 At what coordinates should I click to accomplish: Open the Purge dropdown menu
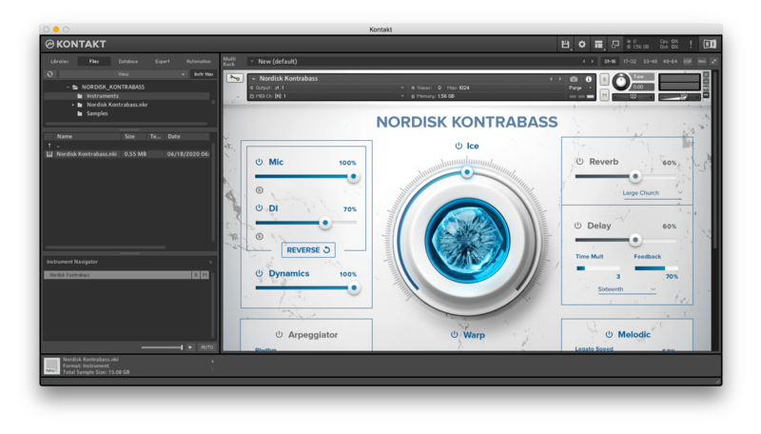[580, 88]
